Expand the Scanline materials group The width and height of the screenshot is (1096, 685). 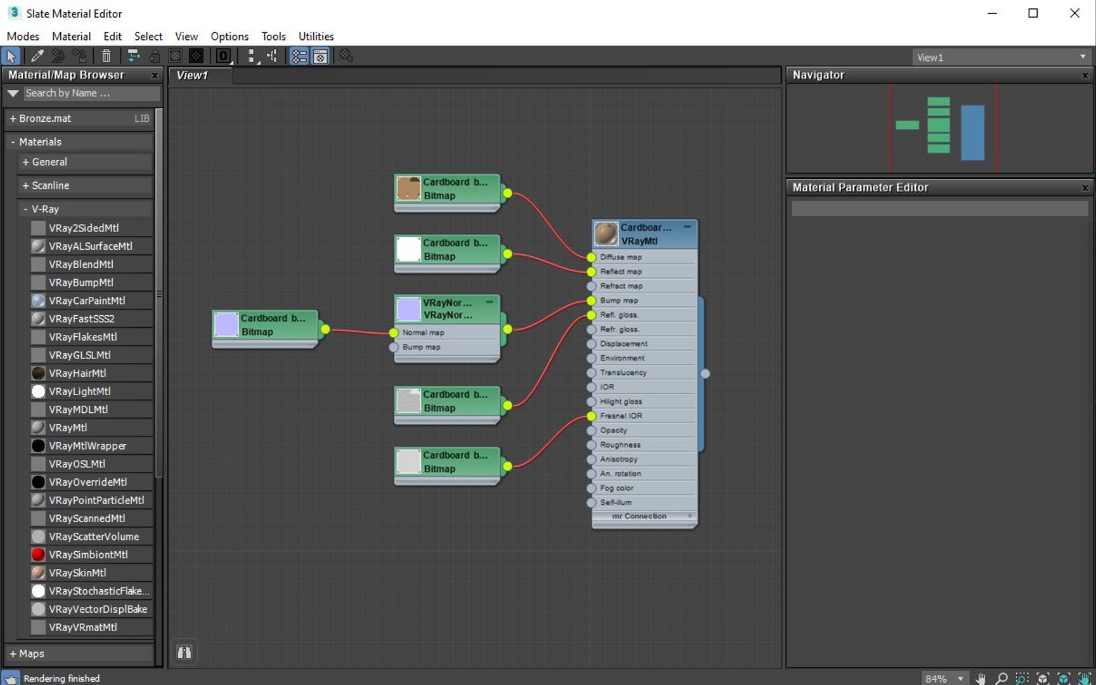click(86, 186)
